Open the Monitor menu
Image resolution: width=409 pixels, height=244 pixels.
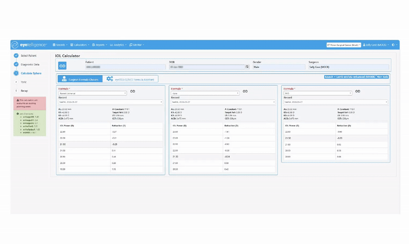pos(137,45)
